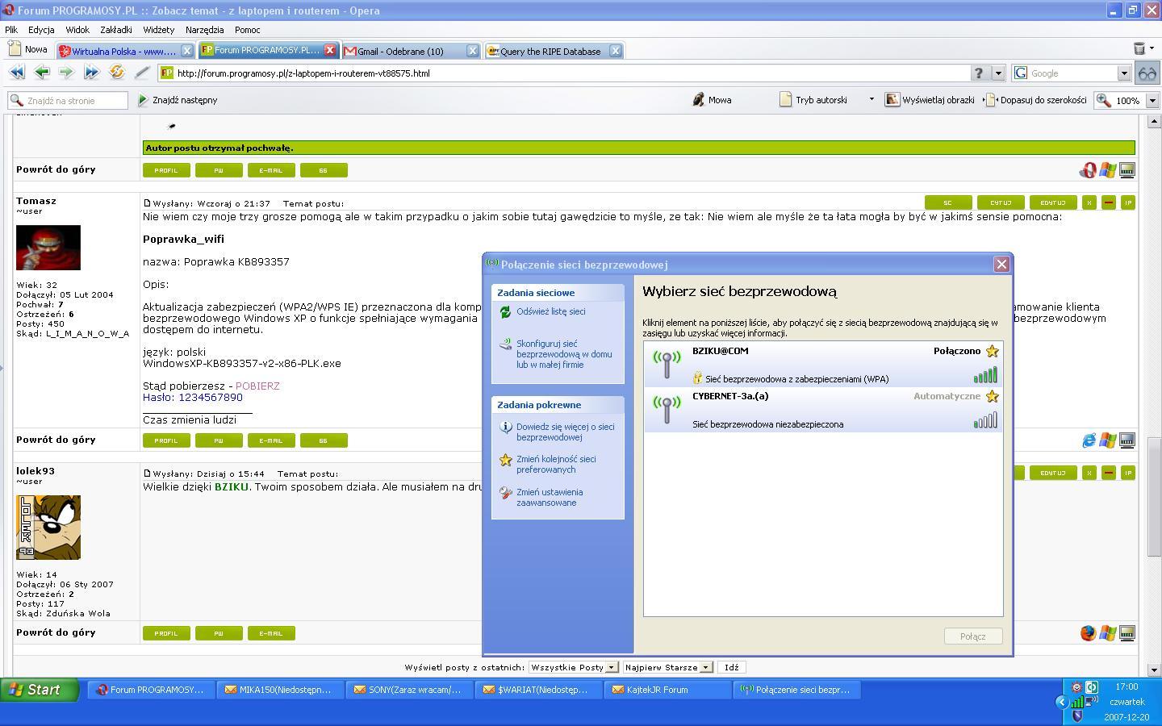This screenshot has width=1162, height=726.
Task: Close the Gmail tab with its X
Action: point(473,51)
